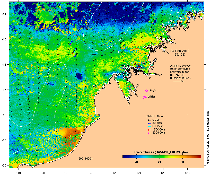Click the 300-600m depth label
The image size is (211, 175).
click(x=159, y=133)
